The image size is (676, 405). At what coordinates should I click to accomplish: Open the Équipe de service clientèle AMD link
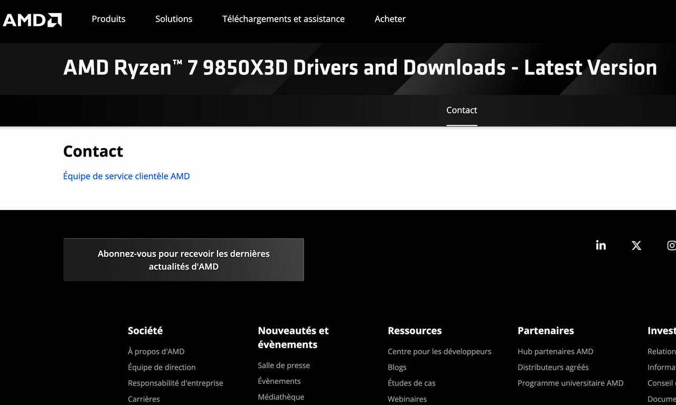[126, 176]
